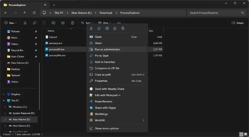The image size is (249, 137).
Task: Select Pin to Start
Action: [117, 56]
